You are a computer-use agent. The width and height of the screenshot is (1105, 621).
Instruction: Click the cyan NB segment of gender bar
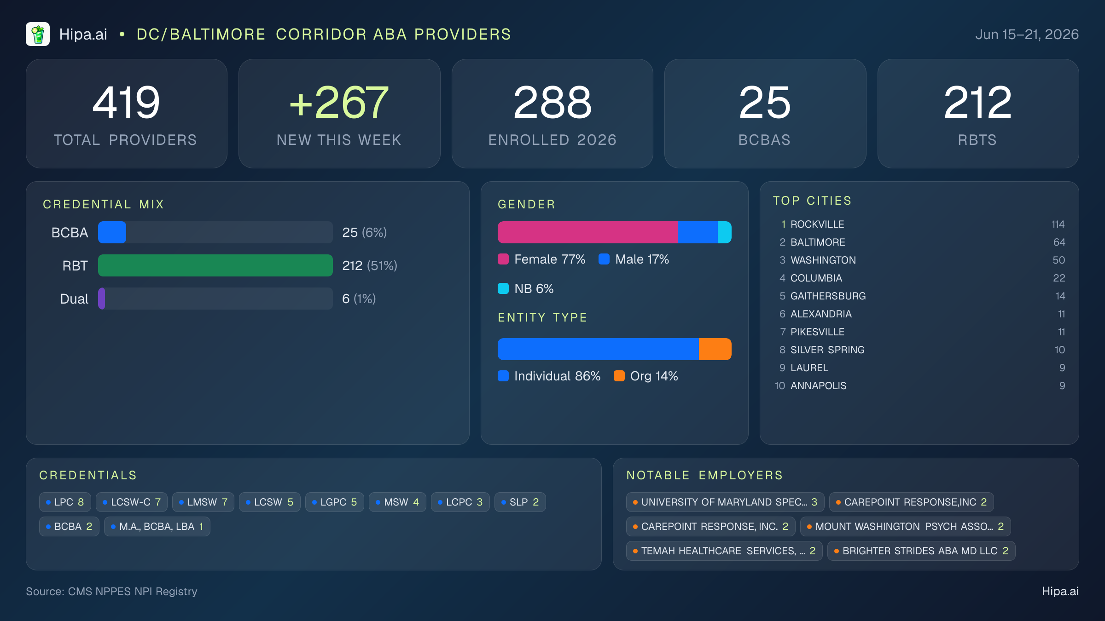pyautogui.click(x=725, y=232)
